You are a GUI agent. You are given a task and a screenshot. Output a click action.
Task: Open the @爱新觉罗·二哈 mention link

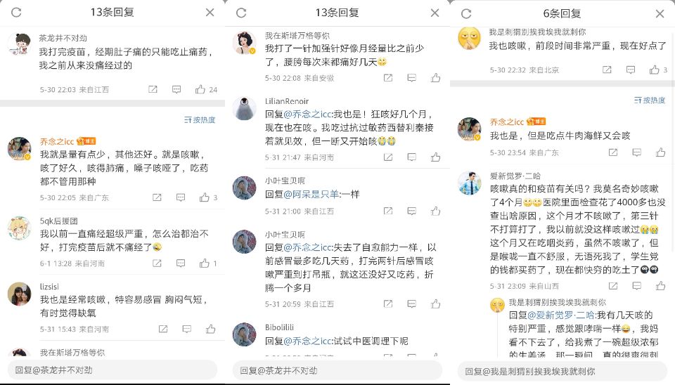[x=561, y=315]
